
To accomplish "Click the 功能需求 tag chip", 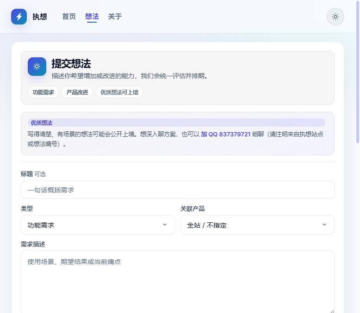I will [43, 92].
